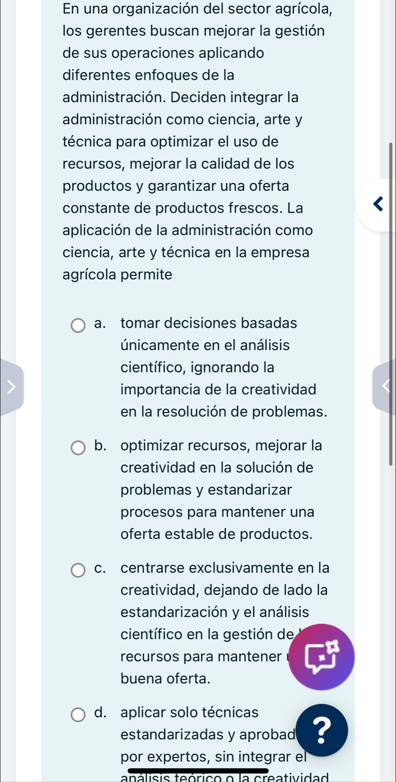Select radio button for option b
Viewport: 396px width, 782px height.
[x=79, y=448]
